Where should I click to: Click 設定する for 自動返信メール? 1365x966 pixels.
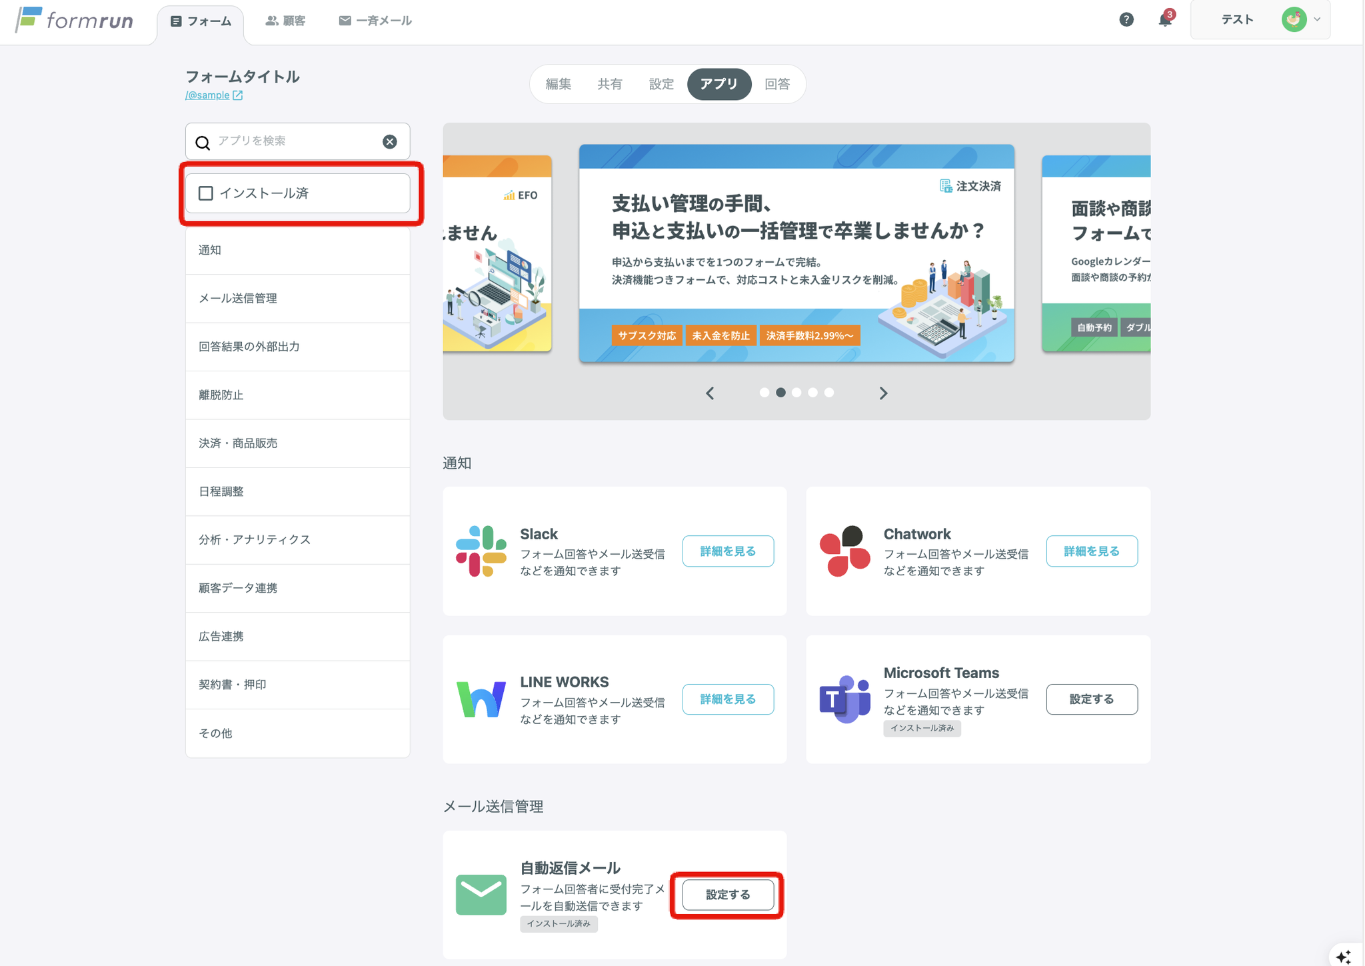point(728,895)
